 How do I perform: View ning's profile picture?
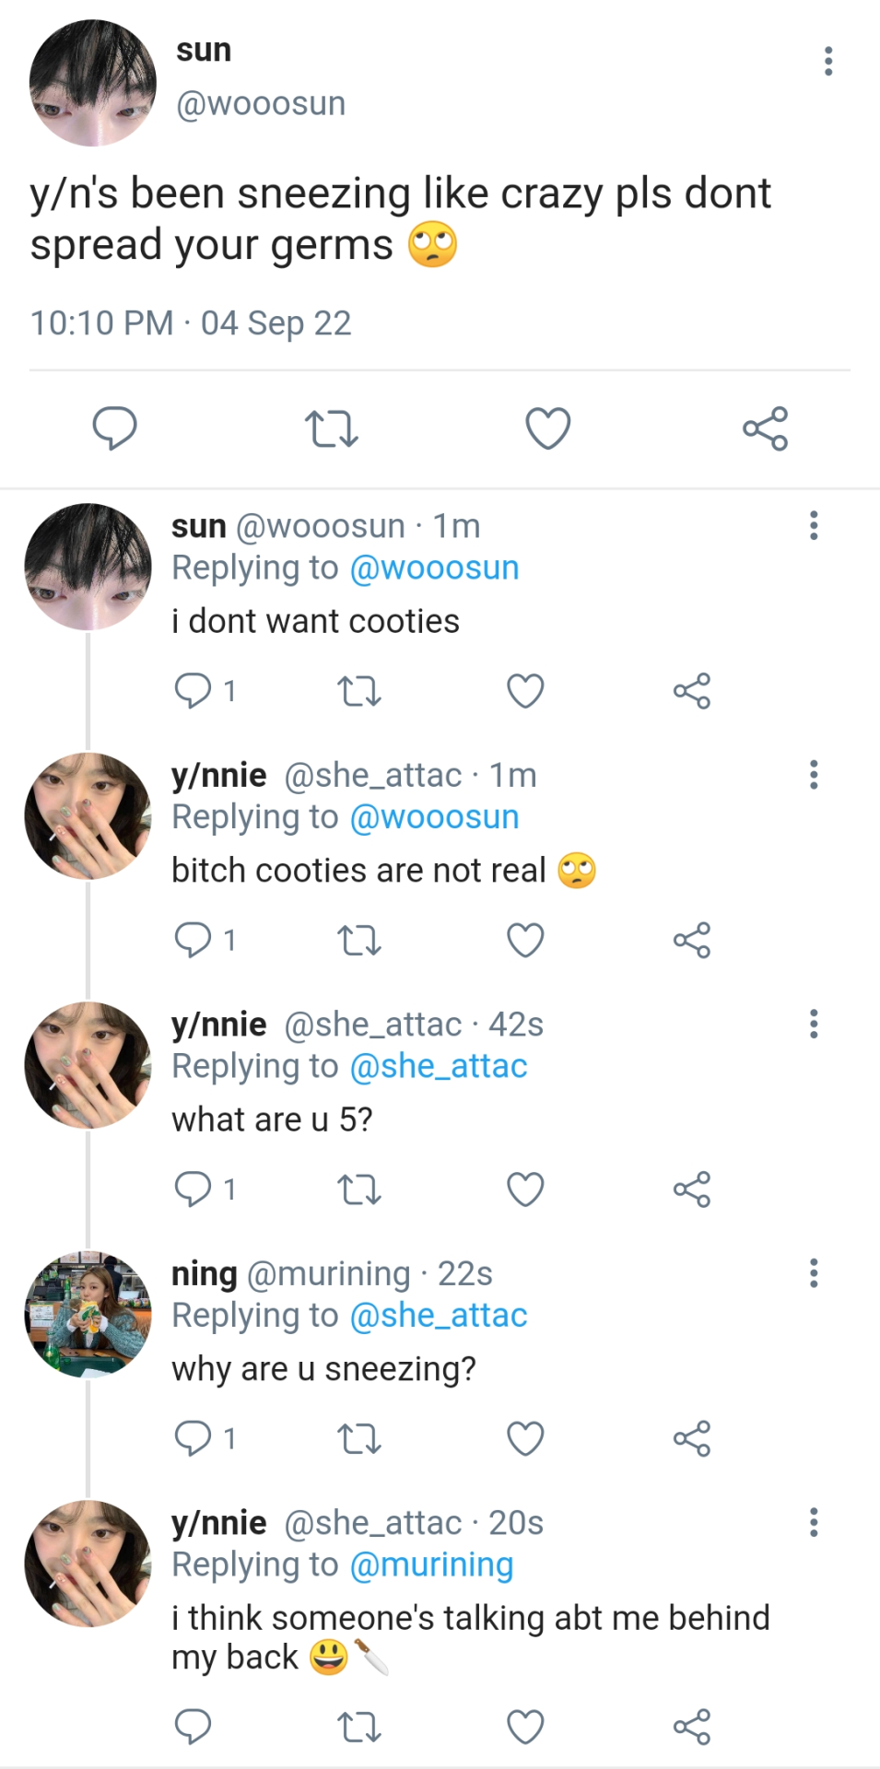point(88,1314)
